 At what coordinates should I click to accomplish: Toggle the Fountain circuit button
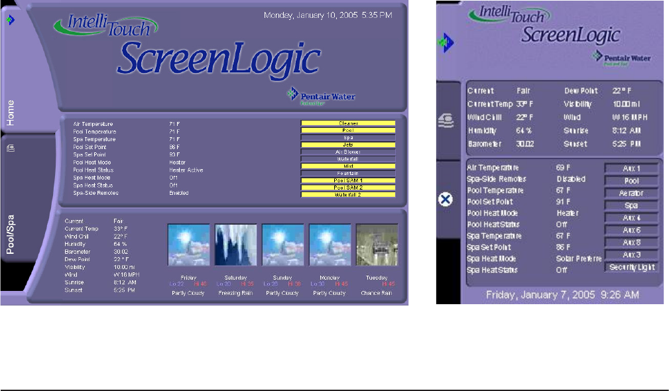click(348, 173)
